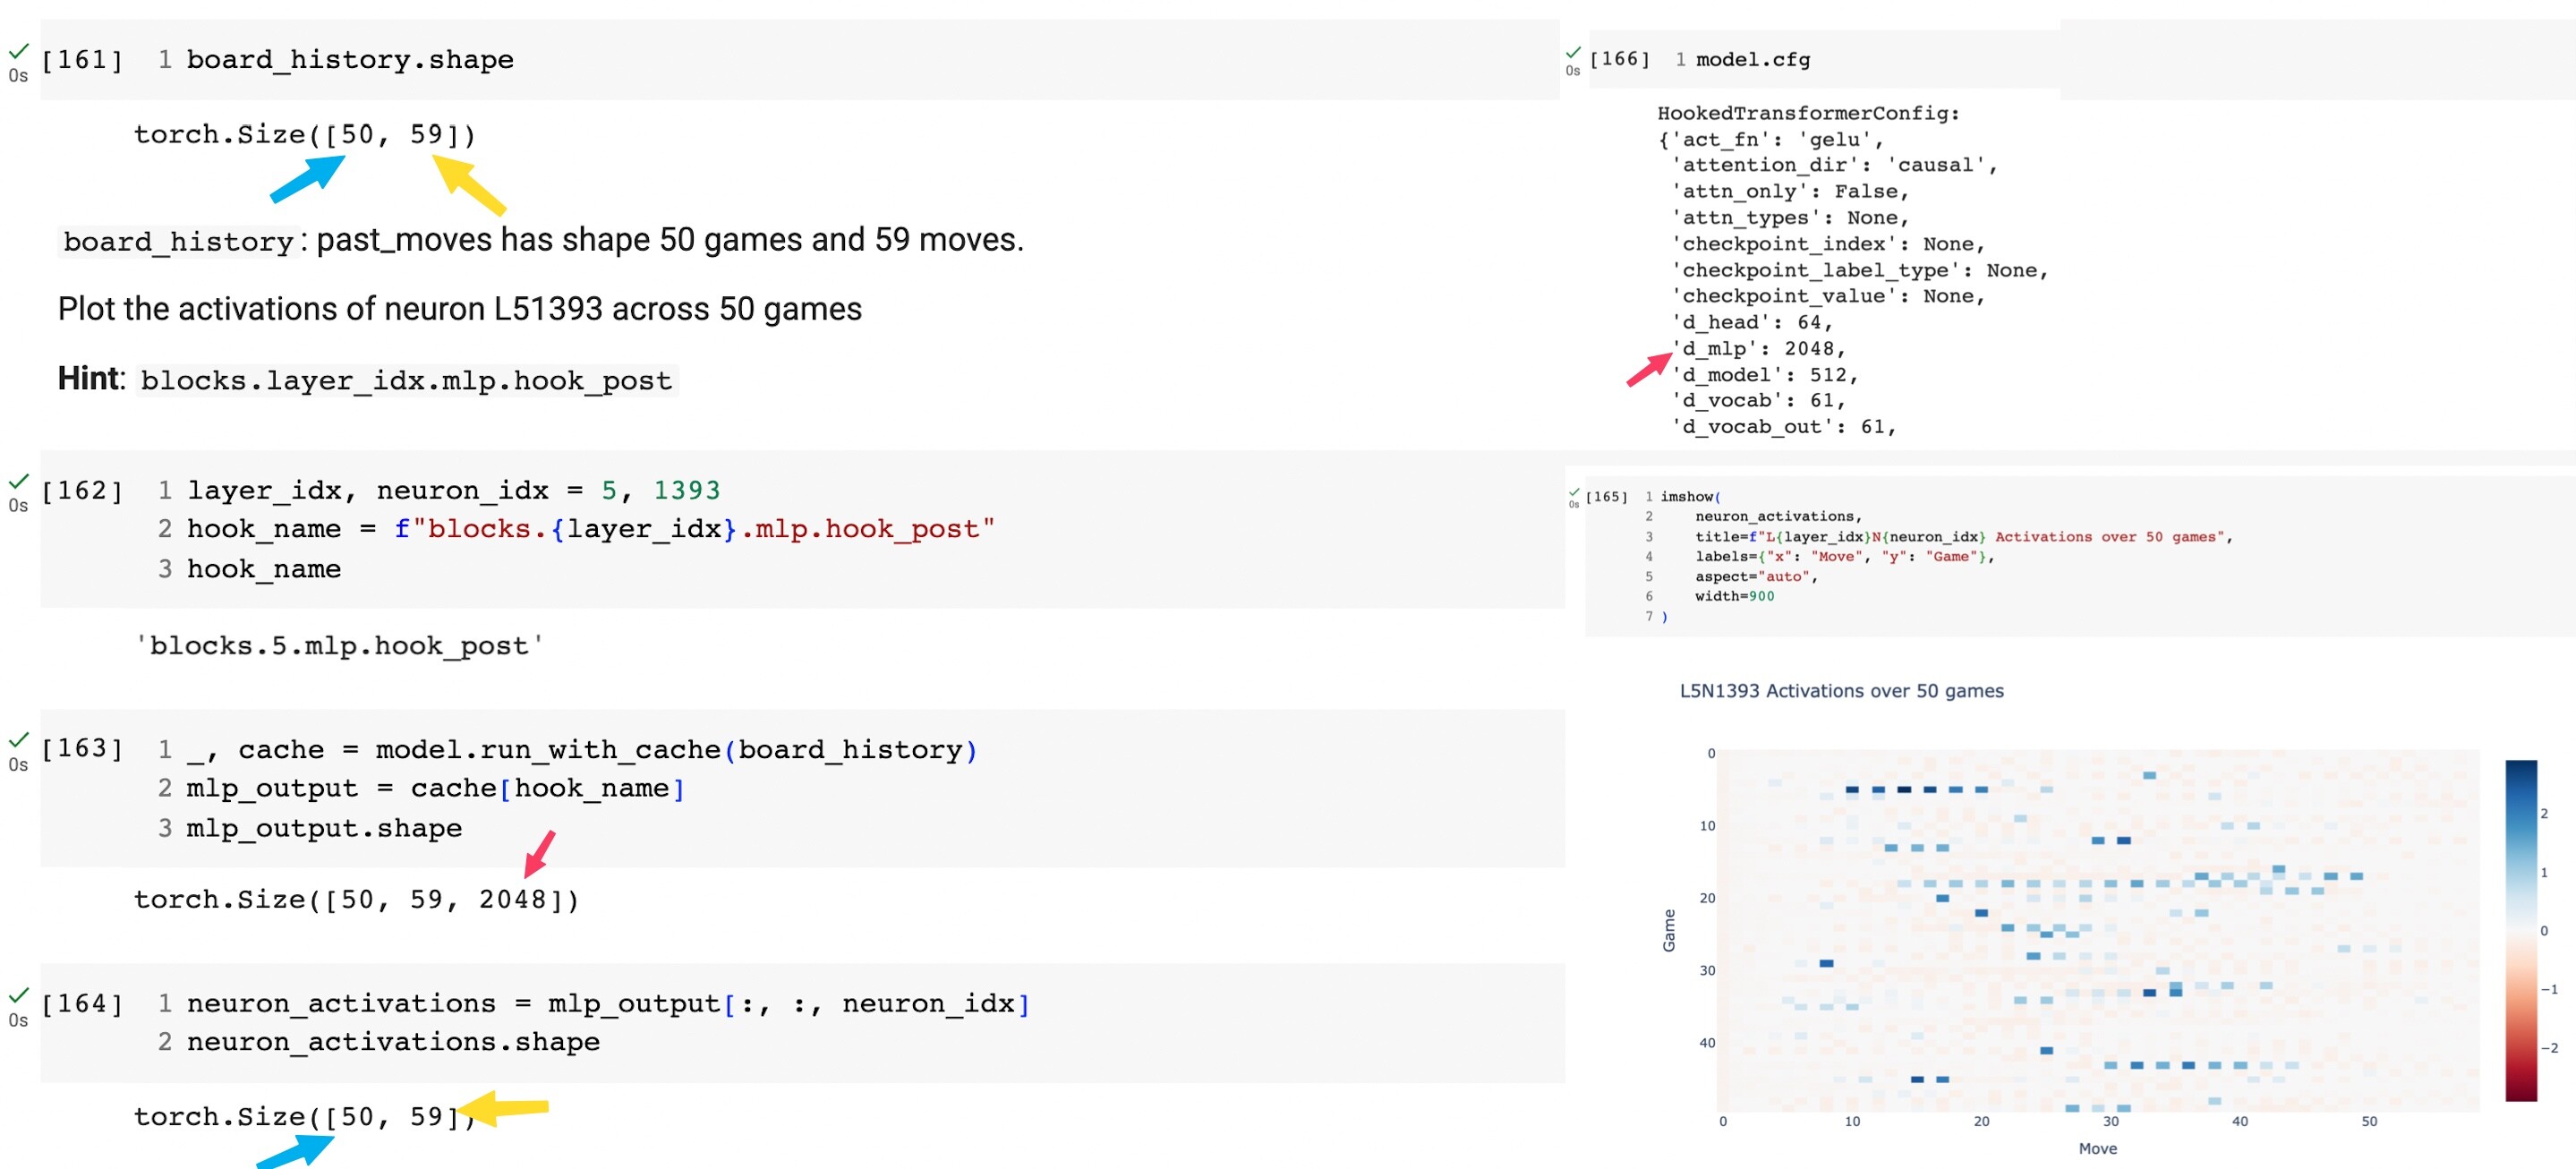This screenshot has width=2576, height=1169.
Task: Click the 'Game' y-axis label of the plot
Action: click(1668, 930)
